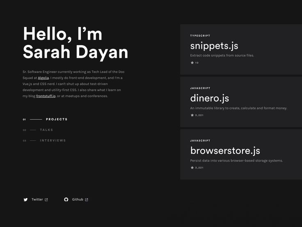Click the TYPESCRIPT label on snippets.js card

(200, 36)
